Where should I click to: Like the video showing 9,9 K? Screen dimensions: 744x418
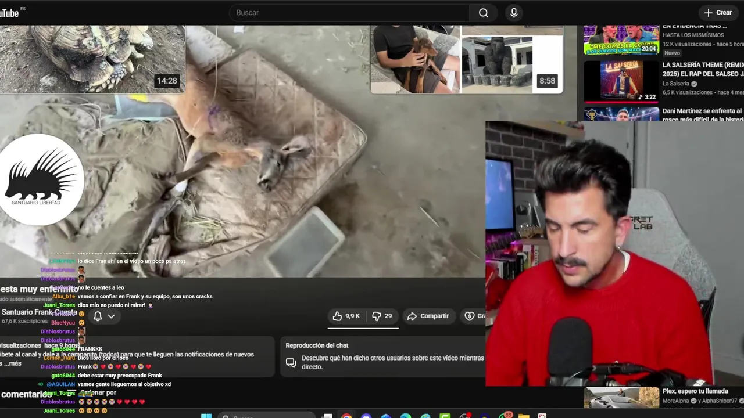point(346,316)
